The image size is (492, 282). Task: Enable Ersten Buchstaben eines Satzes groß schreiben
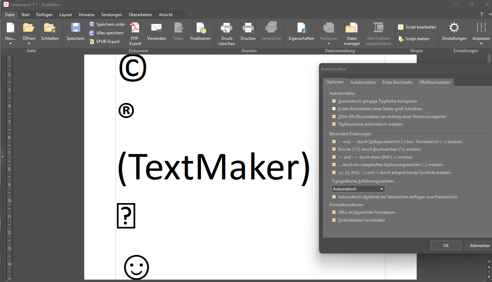coord(334,109)
